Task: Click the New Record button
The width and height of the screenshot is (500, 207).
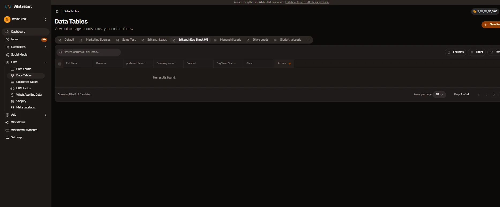Action: click(x=491, y=25)
